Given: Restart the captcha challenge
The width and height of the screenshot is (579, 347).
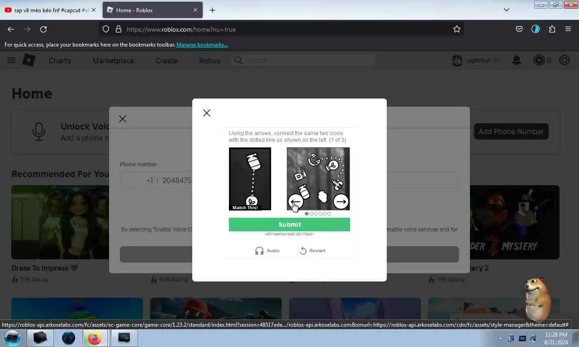Looking at the screenshot, I should click(312, 251).
